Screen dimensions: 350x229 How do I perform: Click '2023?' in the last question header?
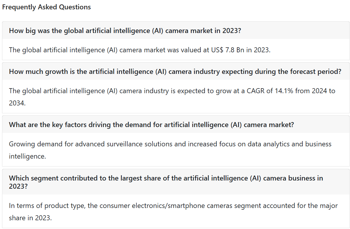pos(18,186)
